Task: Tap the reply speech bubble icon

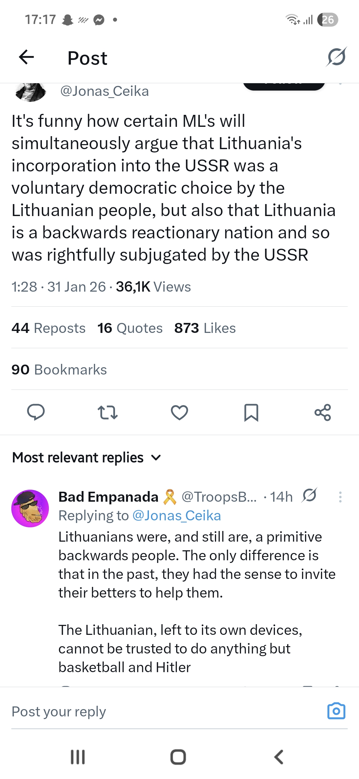Action: coord(36,412)
